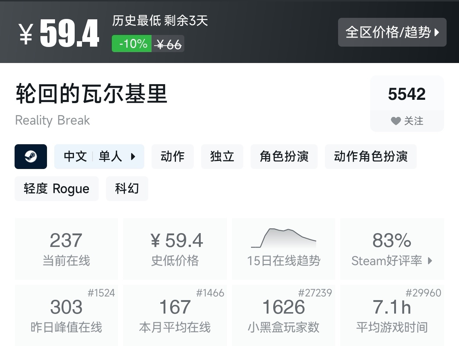
Task: Click the #1524 rank label
Action: click(x=101, y=293)
